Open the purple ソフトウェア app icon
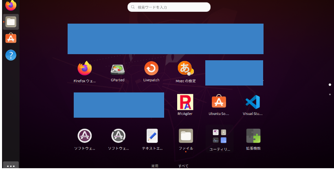334x169 pixels. coord(85,136)
